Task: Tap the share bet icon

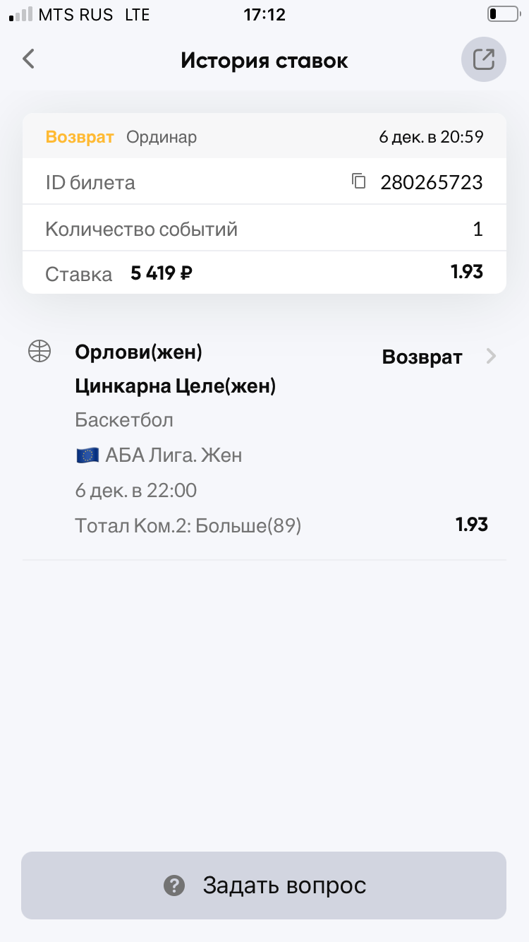Action: coord(483,59)
